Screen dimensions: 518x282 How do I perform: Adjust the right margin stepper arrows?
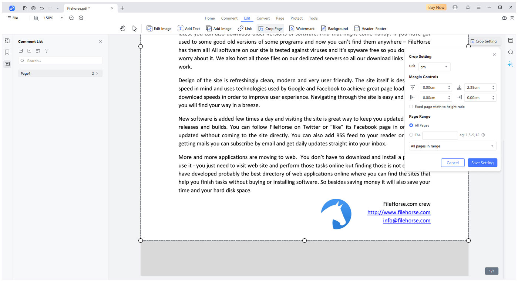[493, 98]
